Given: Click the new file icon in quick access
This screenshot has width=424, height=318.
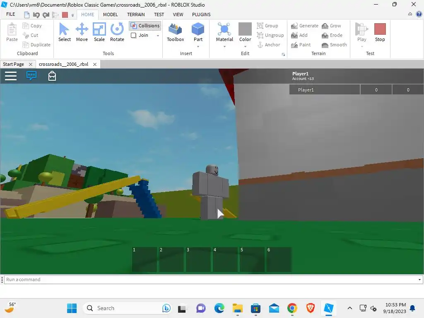Looking at the screenshot, I should point(27,15).
